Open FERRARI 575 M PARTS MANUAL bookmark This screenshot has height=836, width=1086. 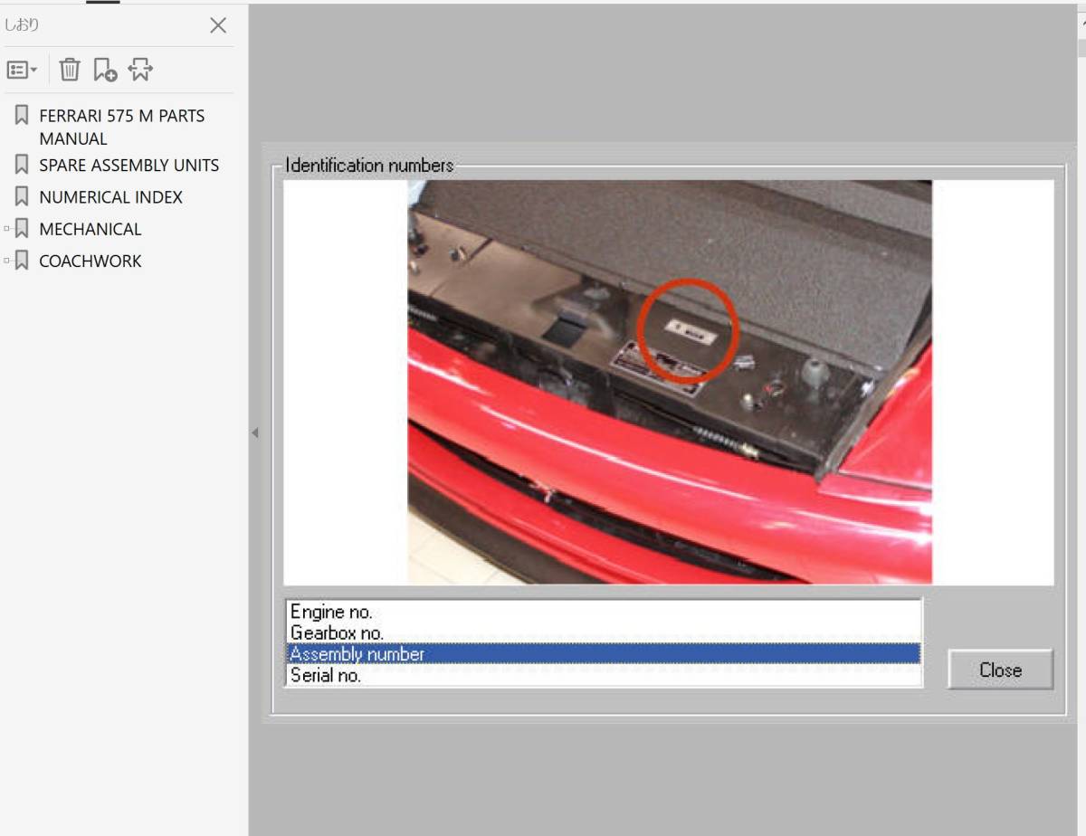(x=121, y=128)
